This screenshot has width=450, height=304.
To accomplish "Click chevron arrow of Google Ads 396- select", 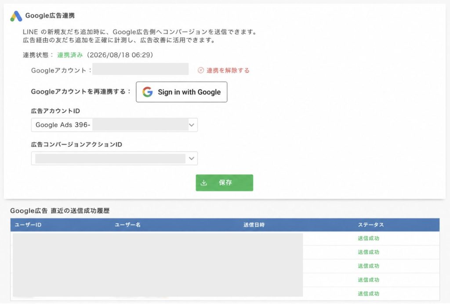I will [x=192, y=125].
